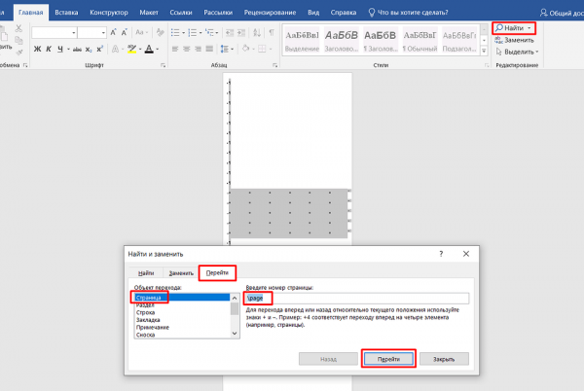This screenshot has width=584, height=391.
Task: Apply strikethrough formatting
Action: click(77, 49)
